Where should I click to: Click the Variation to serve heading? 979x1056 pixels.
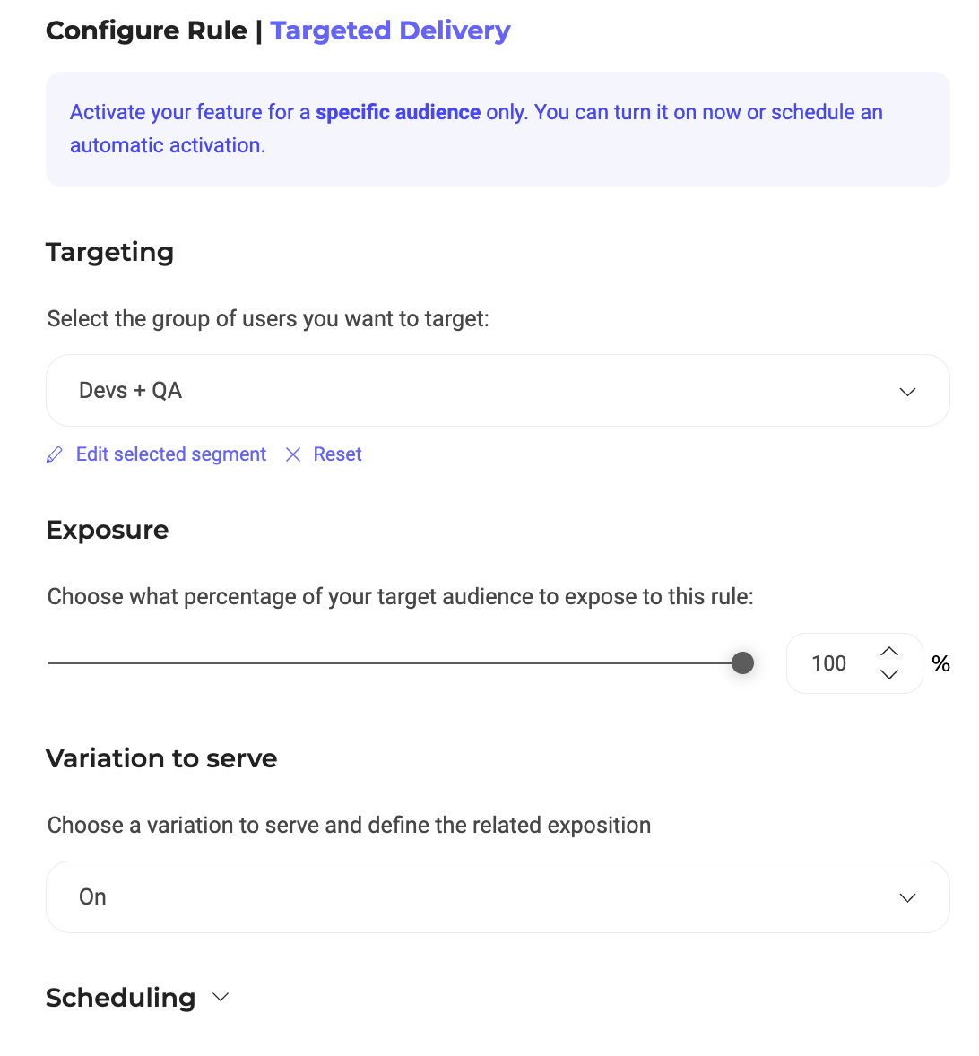pos(161,758)
